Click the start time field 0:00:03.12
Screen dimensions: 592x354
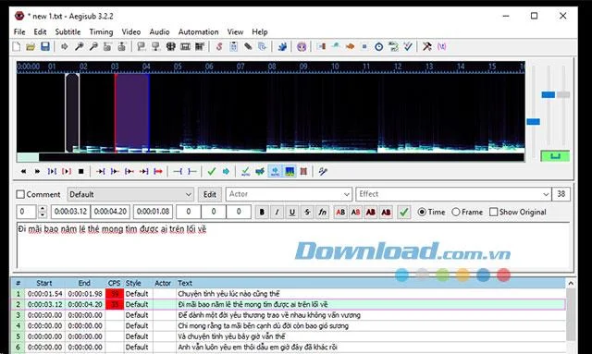[x=70, y=212]
